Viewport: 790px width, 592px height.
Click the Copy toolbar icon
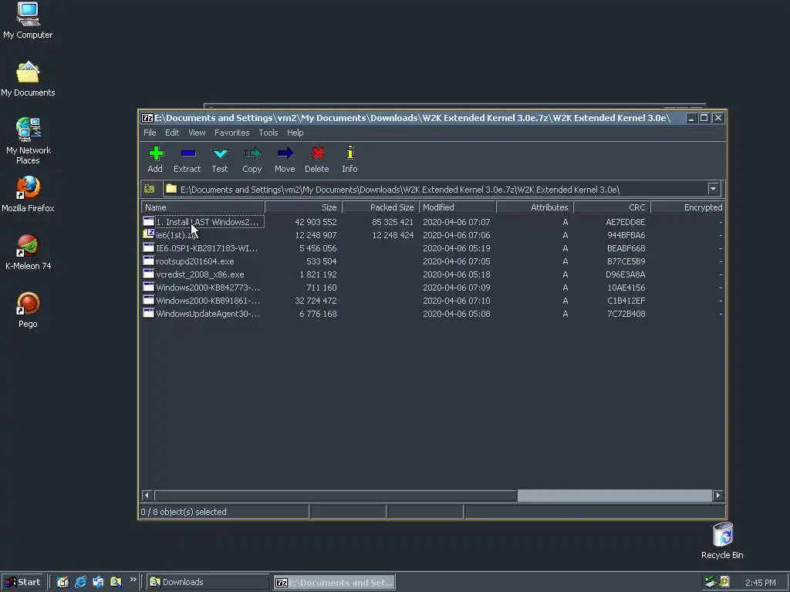(252, 153)
